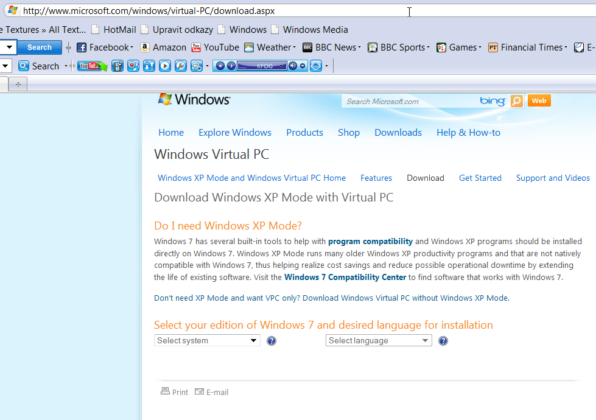Open the Shop nav item
The width and height of the screenshot is (596, 420).
coord(349,133)
